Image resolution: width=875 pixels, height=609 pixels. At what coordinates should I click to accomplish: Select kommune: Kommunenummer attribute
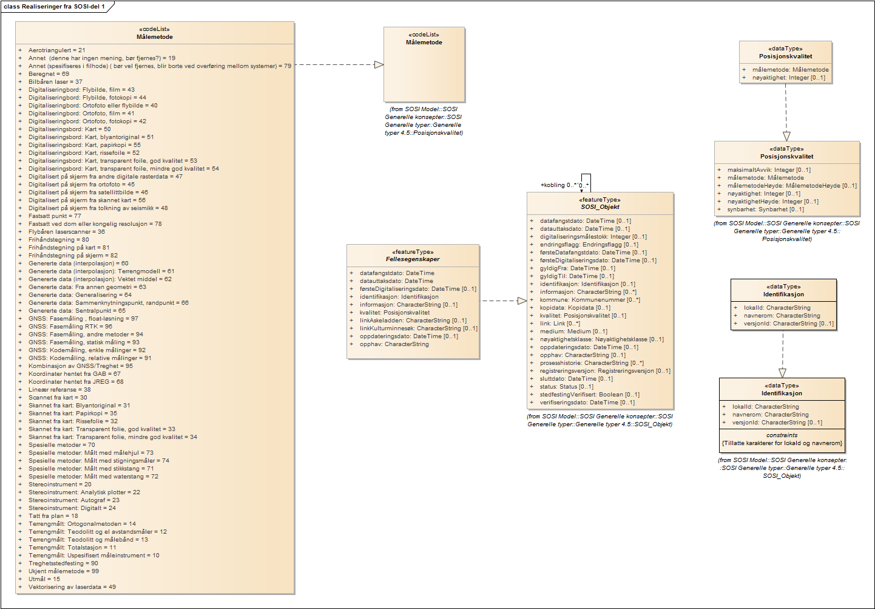(x=590, y=300)
